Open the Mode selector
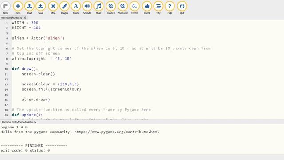This screenshot has width=284, height=160. [6, 8]
